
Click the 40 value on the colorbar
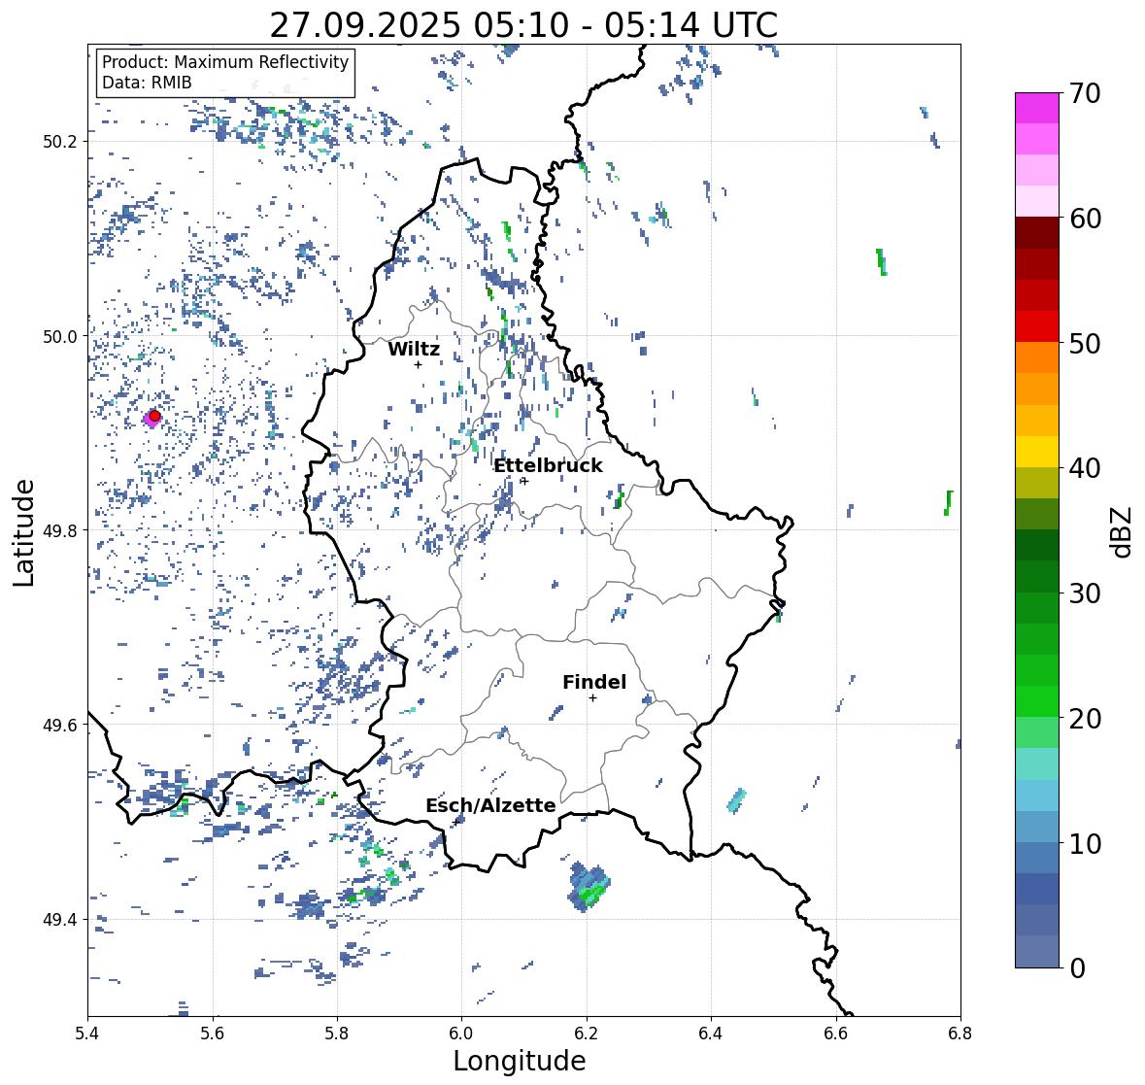point(1085,468)
